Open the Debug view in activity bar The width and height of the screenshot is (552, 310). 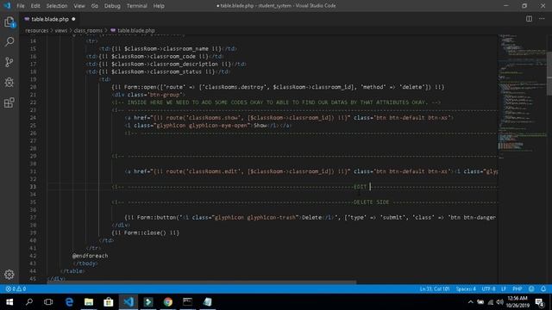(9, 83)
